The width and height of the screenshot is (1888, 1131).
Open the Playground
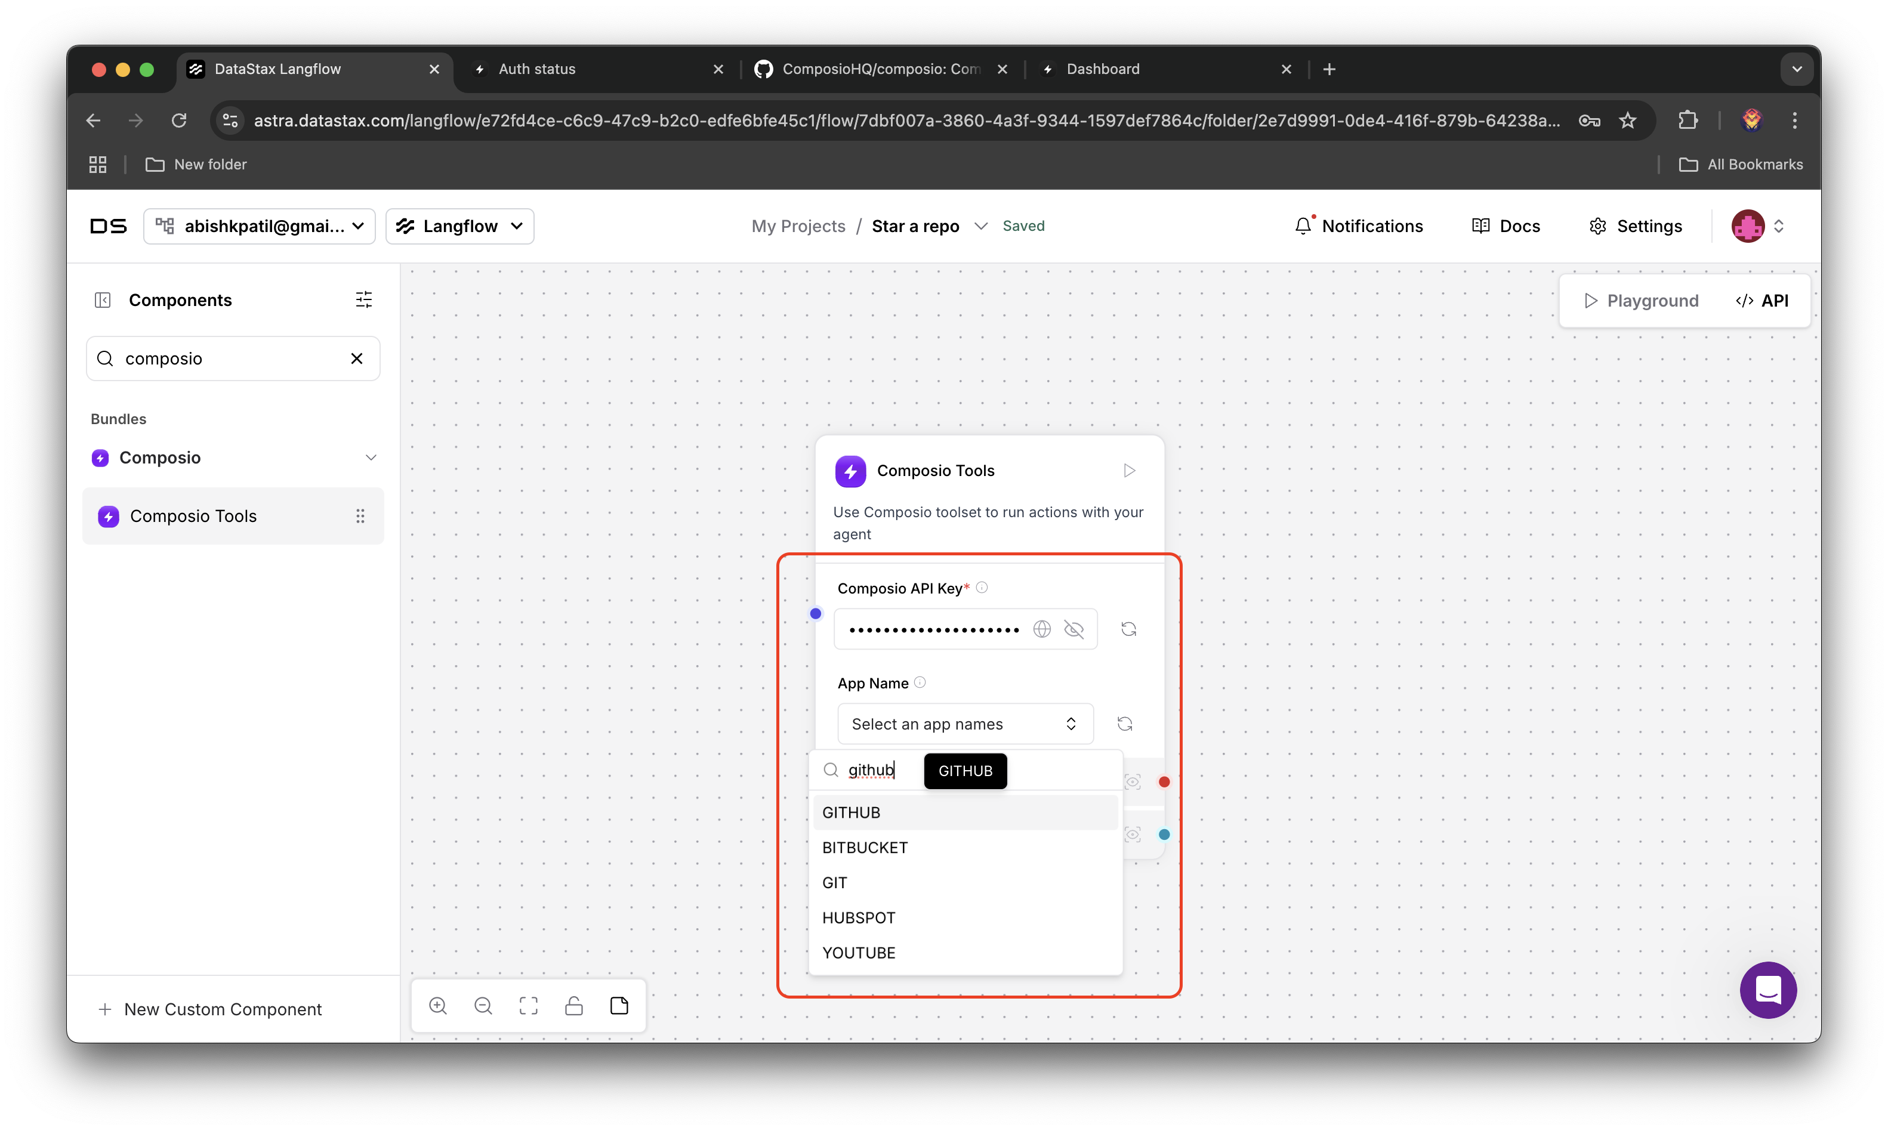coord(1640,300)
